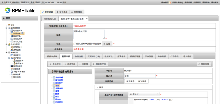Click the 控件设置 magnifier icon
The image size is (220, 104).
point(12,74)
